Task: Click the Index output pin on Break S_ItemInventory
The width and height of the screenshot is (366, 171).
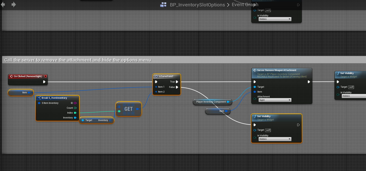Action: tap(75, 113)
